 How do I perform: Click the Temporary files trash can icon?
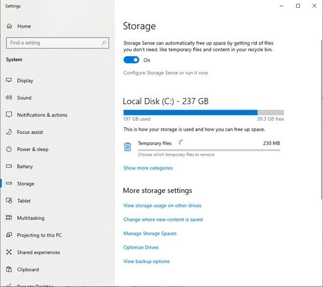[x=128, y=146]
